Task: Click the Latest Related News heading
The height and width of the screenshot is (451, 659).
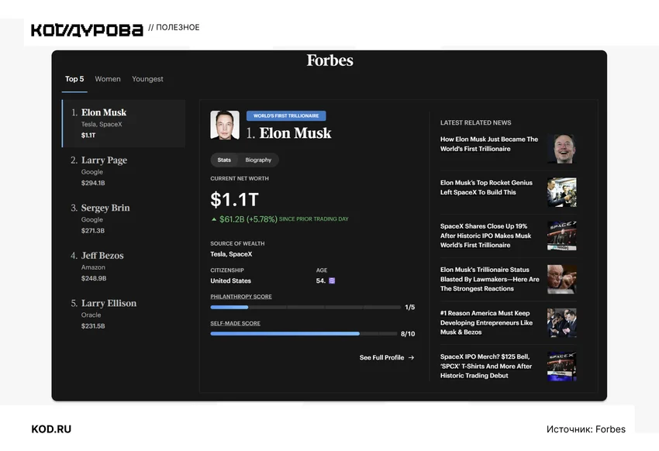Action: coord(476,122)
